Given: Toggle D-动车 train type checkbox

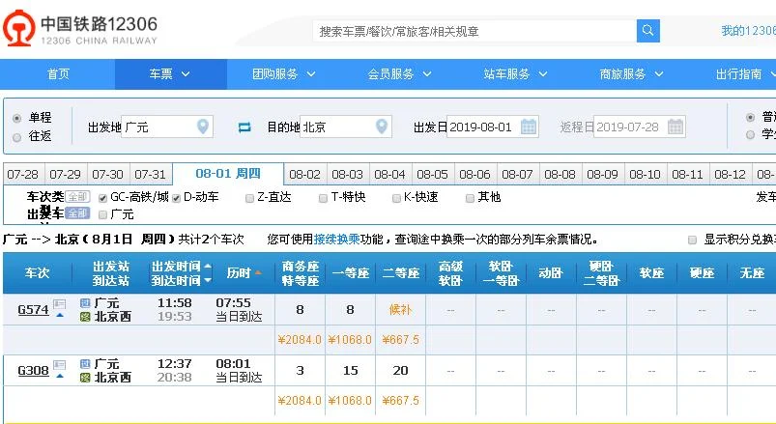Looking at the screenshot, I should [x=176, y=198].
